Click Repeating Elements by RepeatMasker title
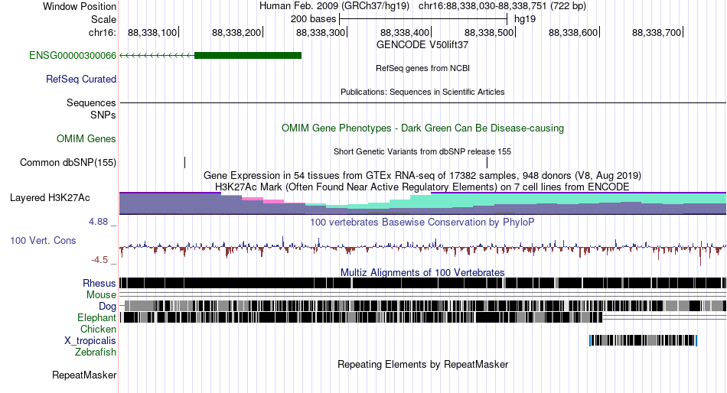Image resolution: width=727 pixels, height=393 pixels. (x=423, y=364)
